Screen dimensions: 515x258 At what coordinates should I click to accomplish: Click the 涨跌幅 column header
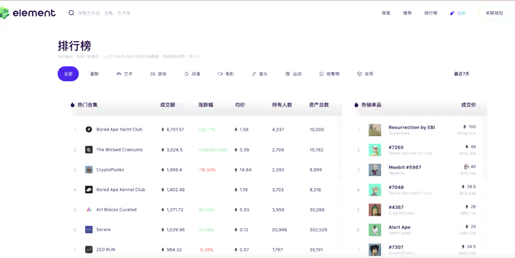206,105
